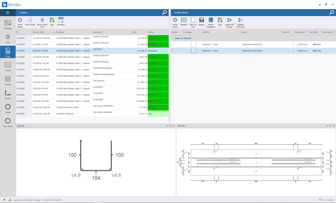Toggle pin on the Flat View panel
This screenshot has height=203, width=336.
(330, 126)
